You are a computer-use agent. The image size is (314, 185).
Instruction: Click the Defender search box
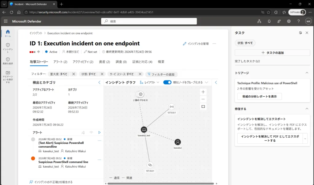149,21
